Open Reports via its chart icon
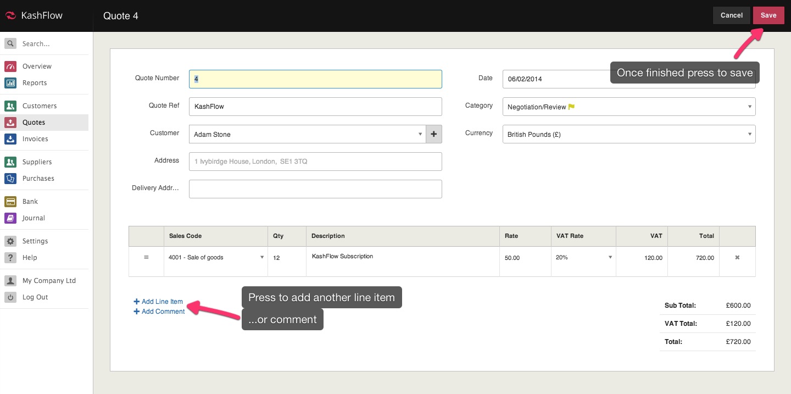The width and height of the screenshot is (791, 394). 10,83
